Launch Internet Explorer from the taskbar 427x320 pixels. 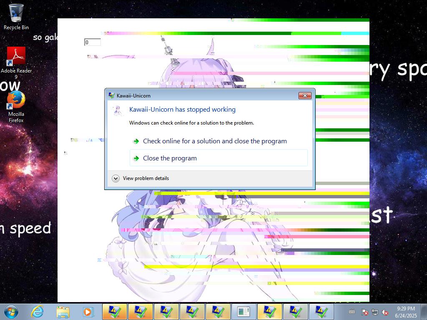(x=37, y=312)
